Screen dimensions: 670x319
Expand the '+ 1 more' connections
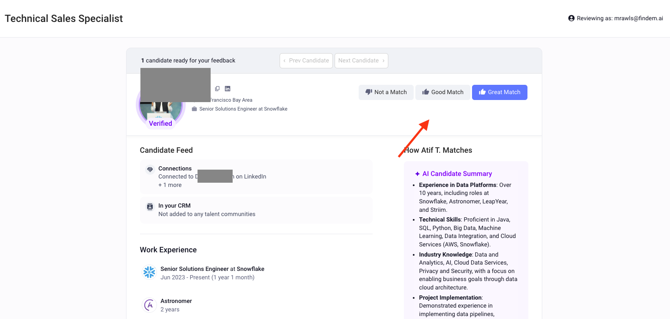point(170,185)
